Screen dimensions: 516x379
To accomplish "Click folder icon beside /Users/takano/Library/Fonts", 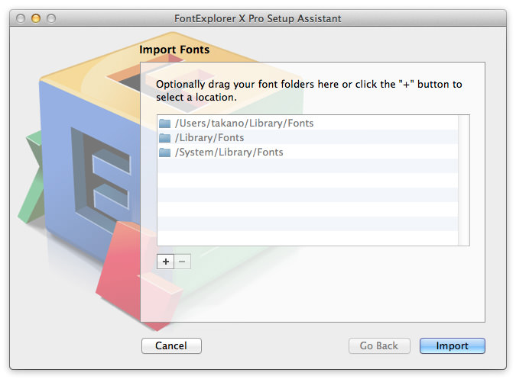I will [164, 124].
